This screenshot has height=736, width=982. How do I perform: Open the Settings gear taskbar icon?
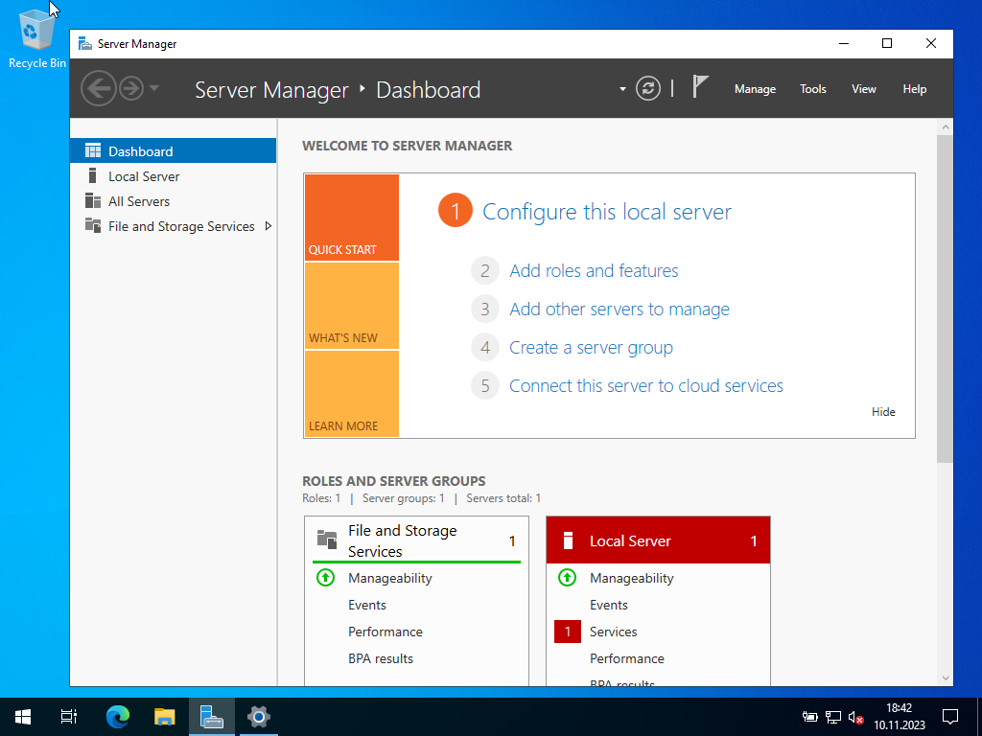coord(259,717)
